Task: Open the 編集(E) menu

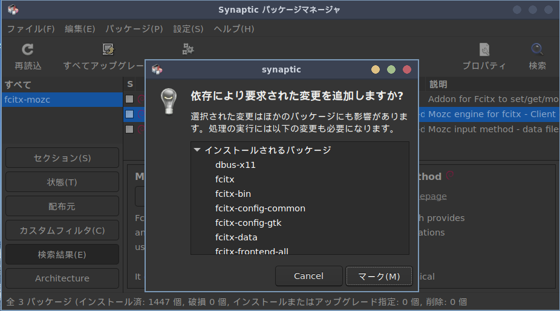Action: coord(80,29)
